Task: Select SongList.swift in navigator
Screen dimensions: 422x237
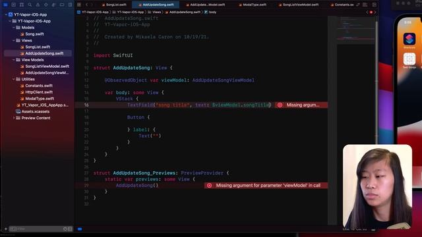Action: point(38,47)
